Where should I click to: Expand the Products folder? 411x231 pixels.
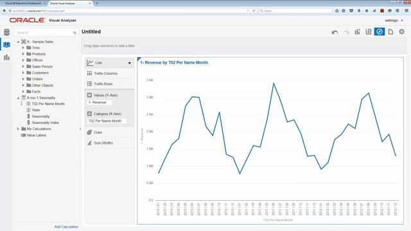[23, 54]
